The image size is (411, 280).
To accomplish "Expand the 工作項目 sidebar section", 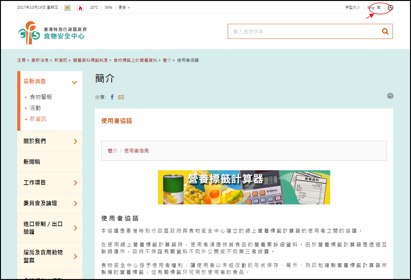I will pyautogui.click(x=75, y=183).
